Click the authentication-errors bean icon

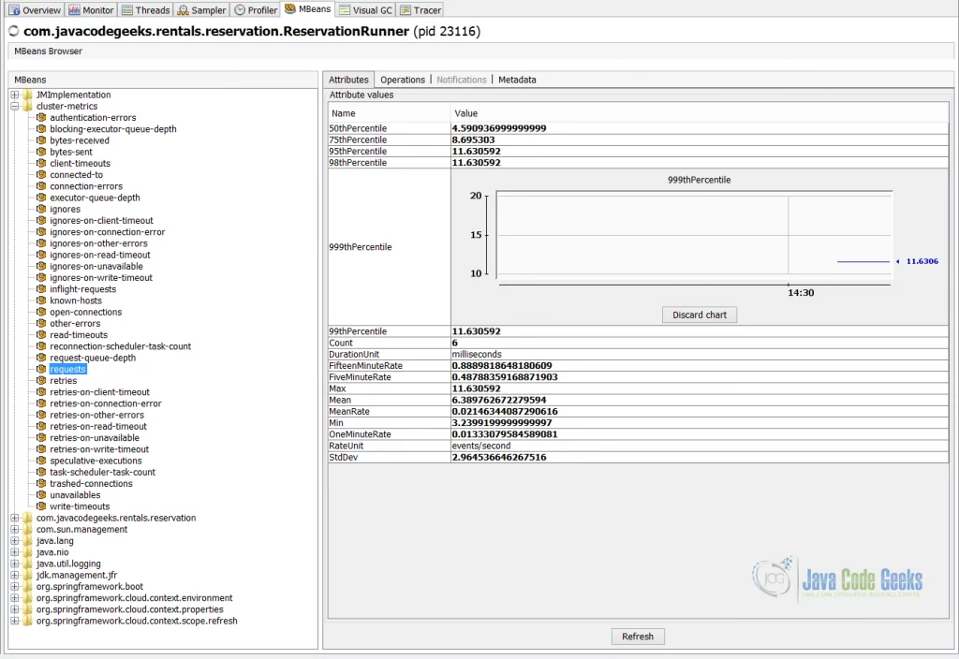click(41, 117)
